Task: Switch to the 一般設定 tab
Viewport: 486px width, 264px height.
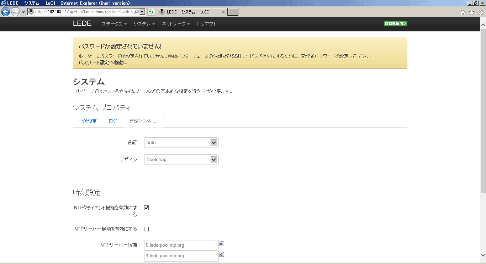Action: pyautogui.click(x=88, y=121)
